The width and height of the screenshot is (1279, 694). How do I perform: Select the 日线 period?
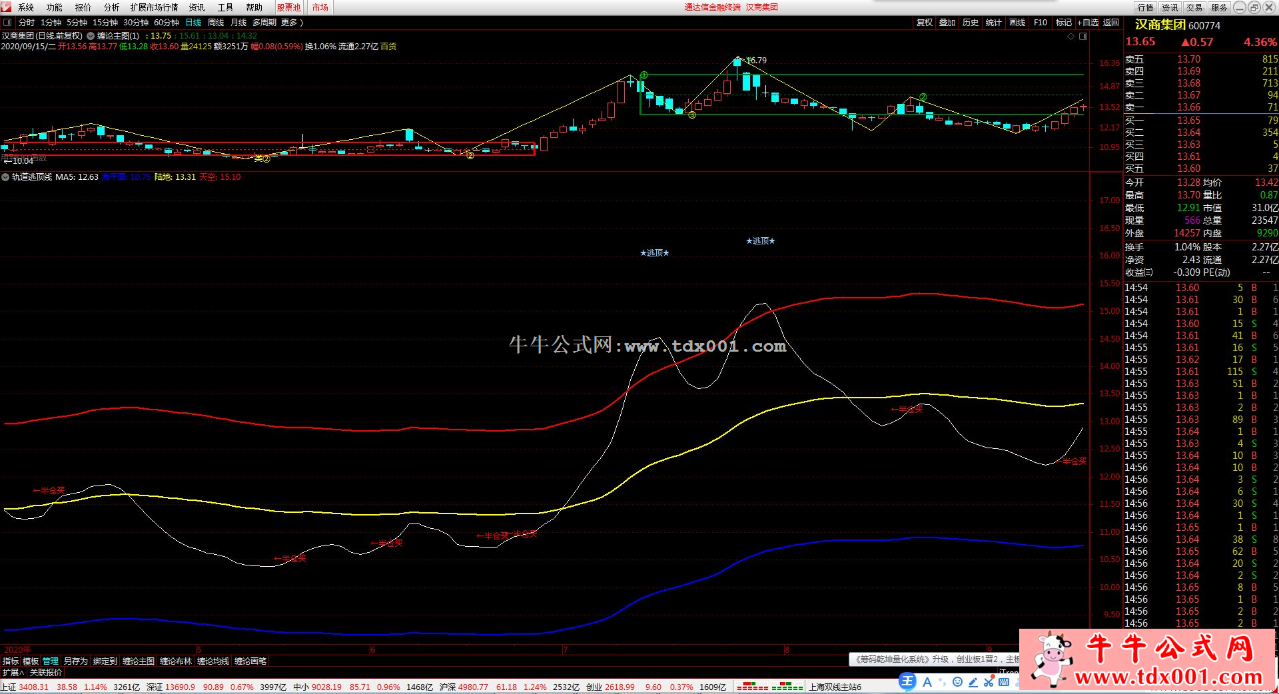click(193, 23)
